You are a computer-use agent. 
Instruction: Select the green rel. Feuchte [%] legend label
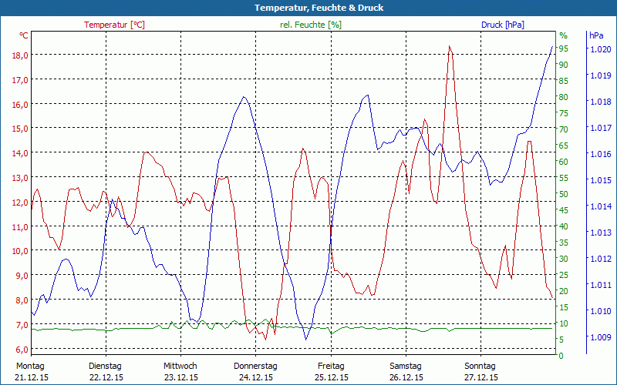(310, 25)
